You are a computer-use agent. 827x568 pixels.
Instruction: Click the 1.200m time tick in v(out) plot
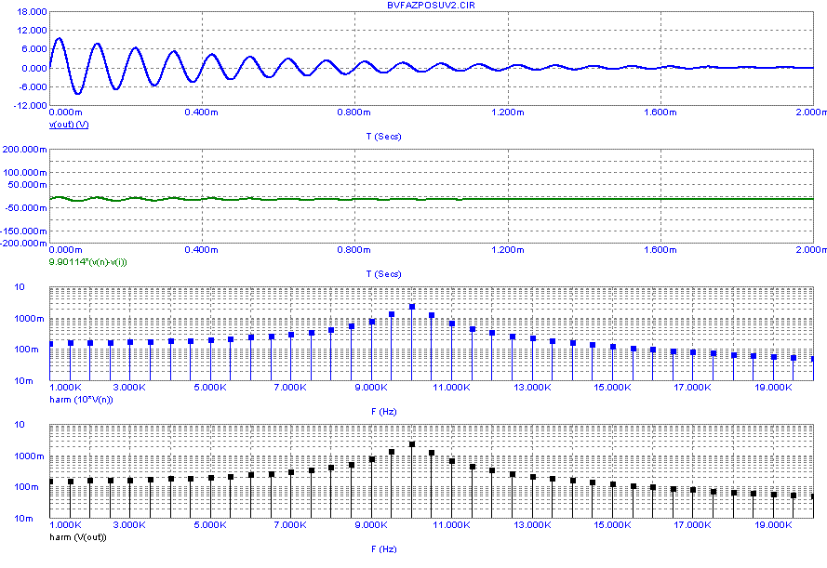[x=507, y=112]
